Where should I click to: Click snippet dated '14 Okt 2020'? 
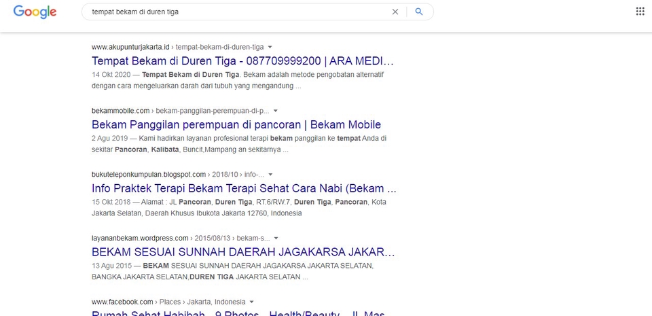click(x=238, y=81)
